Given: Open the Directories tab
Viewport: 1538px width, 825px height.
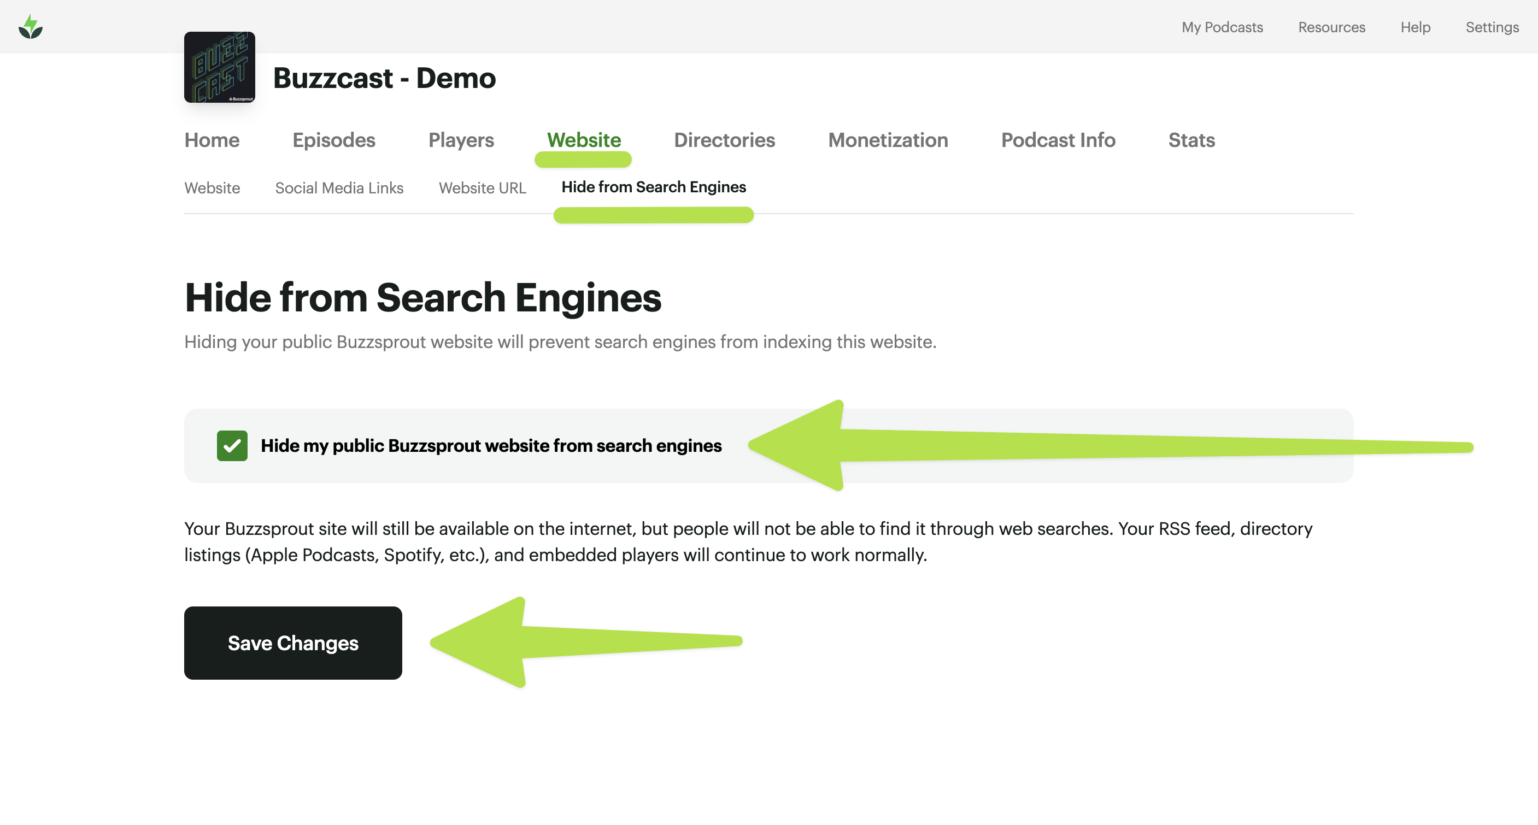Looking at the screenshot, I should [x=724, y=140].
